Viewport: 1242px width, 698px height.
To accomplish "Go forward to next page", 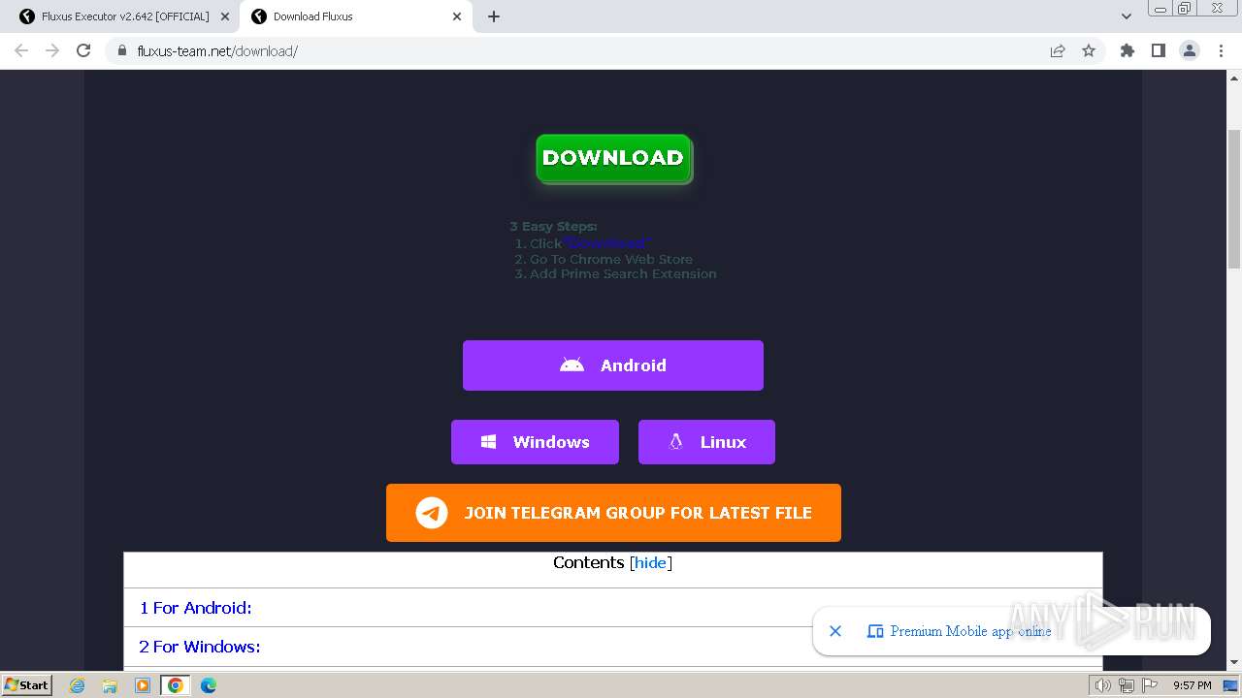I will click(52, 50).
